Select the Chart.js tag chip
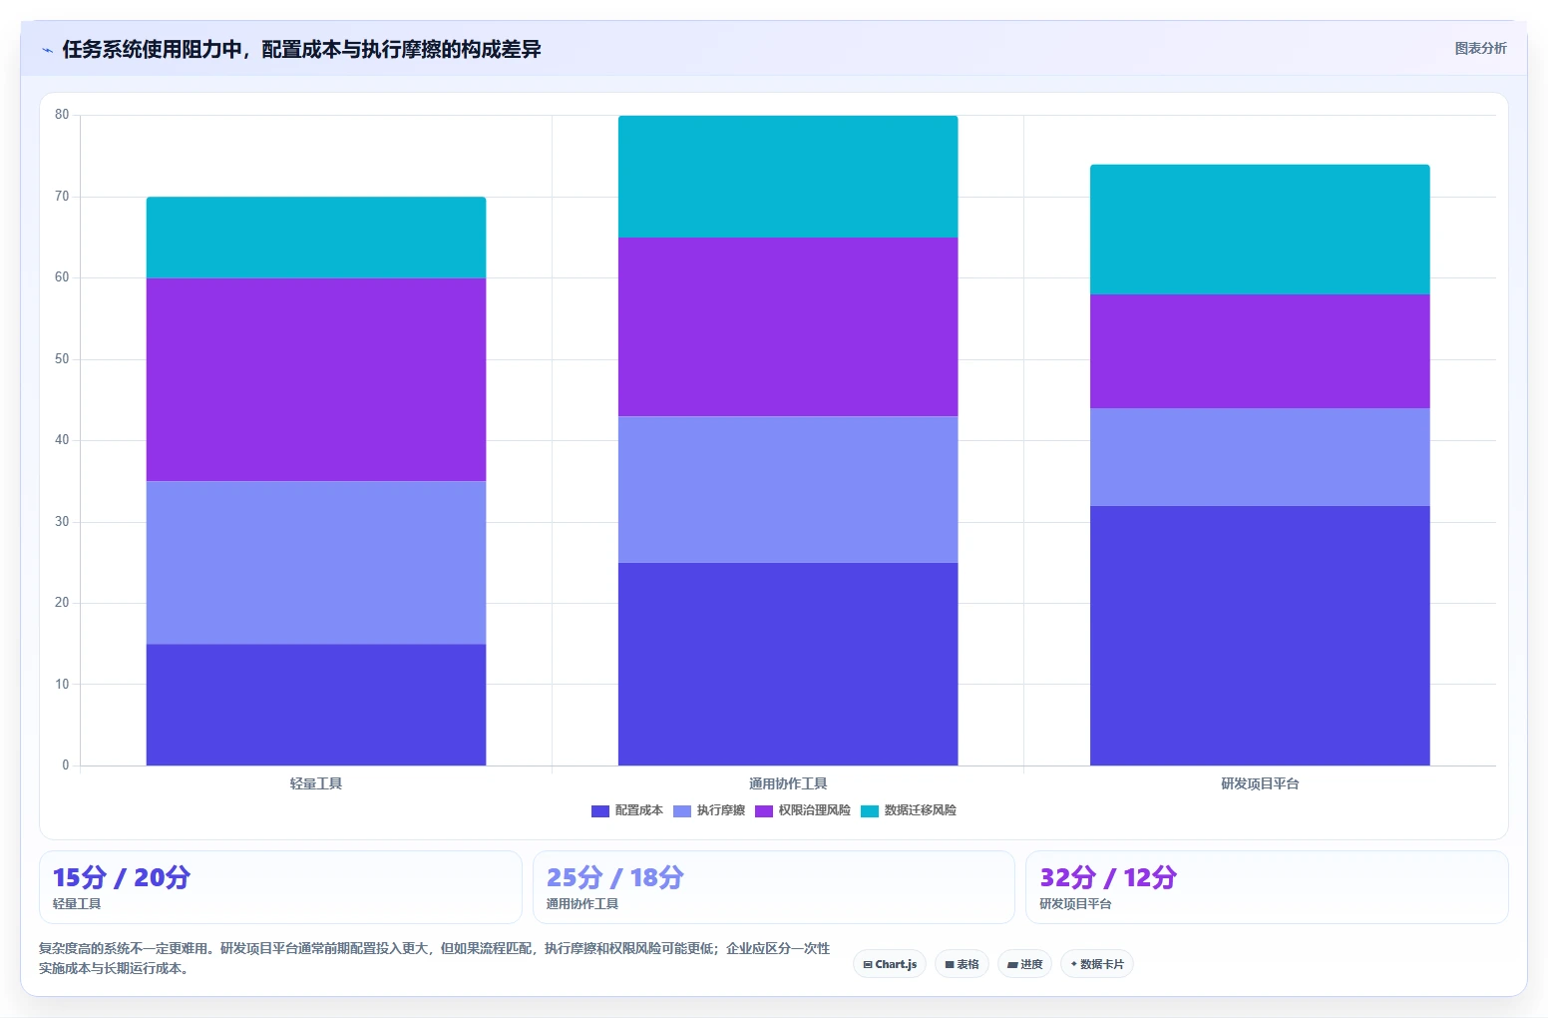The image size is (1548, 1018). point(890,964)
